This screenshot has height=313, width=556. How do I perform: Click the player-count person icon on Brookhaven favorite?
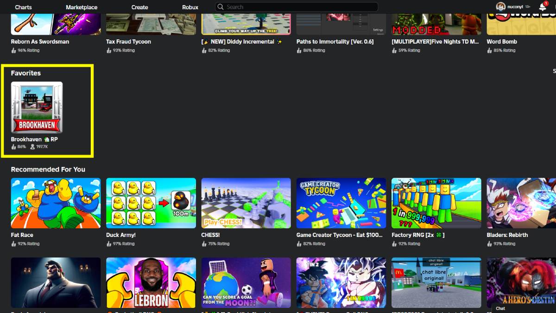point(32,147)
